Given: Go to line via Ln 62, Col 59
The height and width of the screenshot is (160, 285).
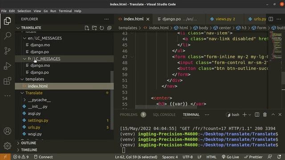Looking at the screenshot, I should click(136, 157).
